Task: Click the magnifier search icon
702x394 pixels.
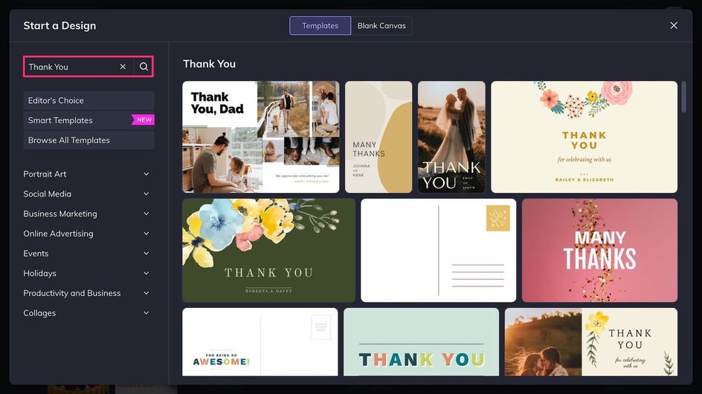Action: pyautogui.click(x=144, y=67)
